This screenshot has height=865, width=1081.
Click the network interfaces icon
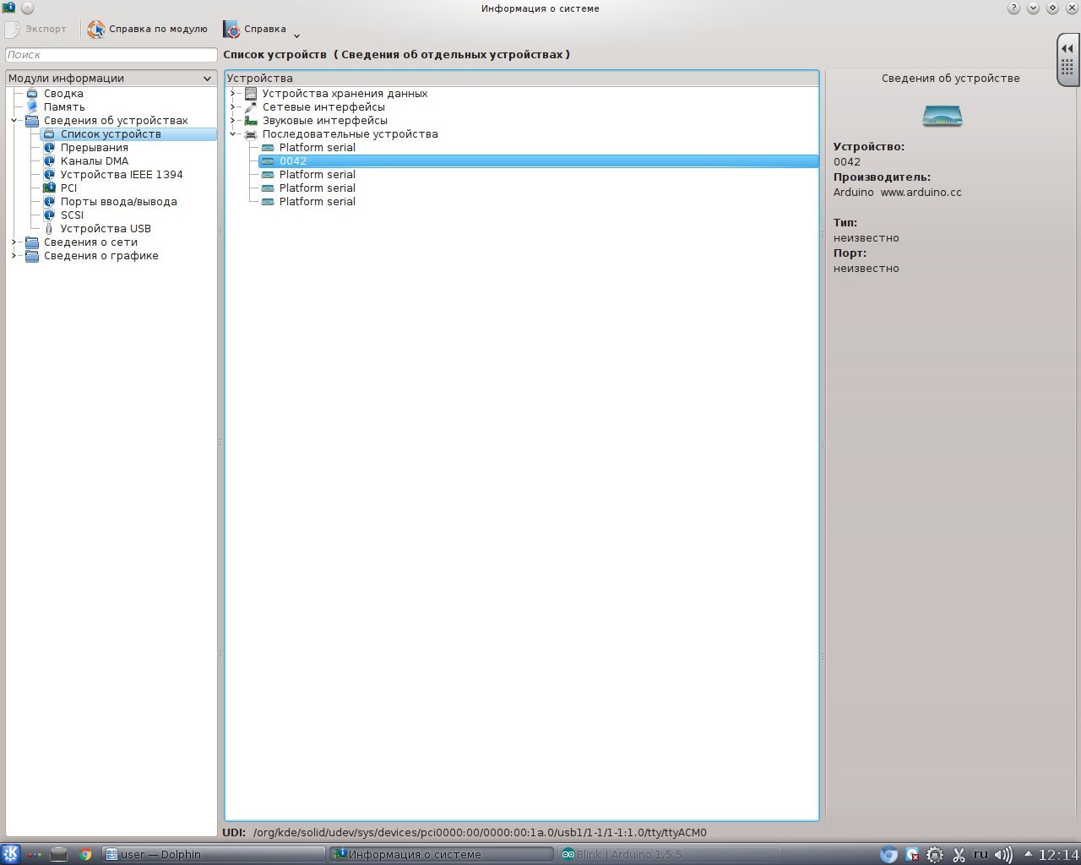click(251, 107)
